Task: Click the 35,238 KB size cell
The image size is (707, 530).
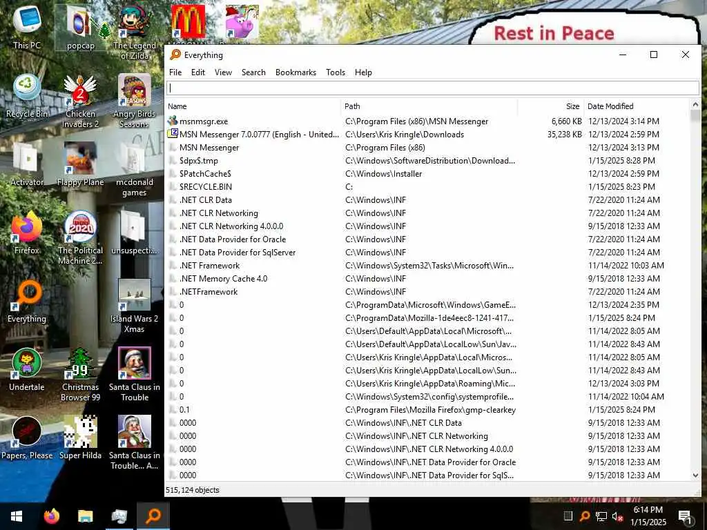Action: (x=565, y=135)
